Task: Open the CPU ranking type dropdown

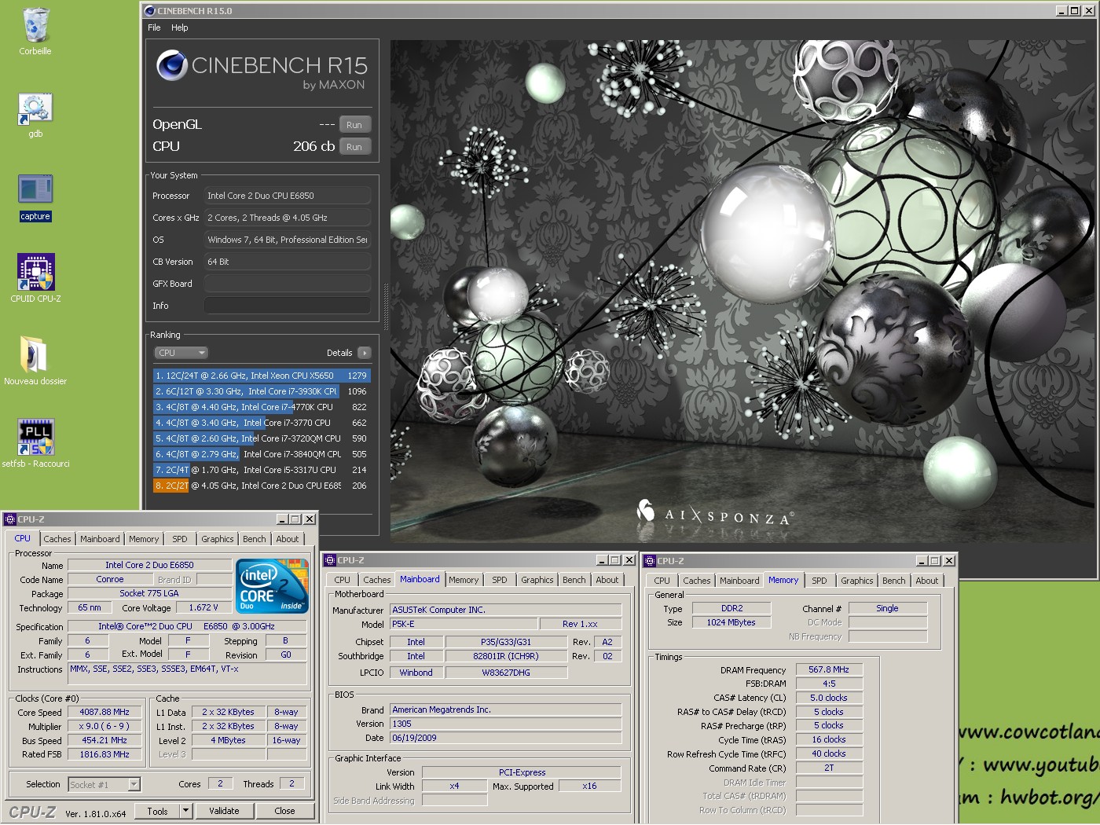Action: (181, 353)
